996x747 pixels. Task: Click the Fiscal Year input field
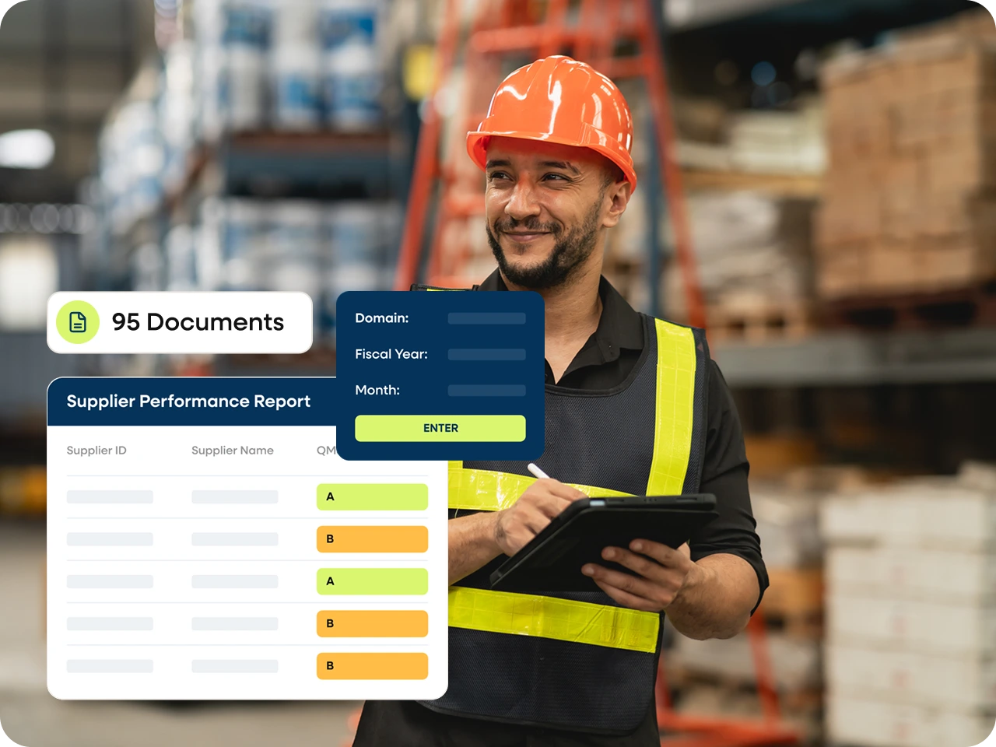[487, 354]
